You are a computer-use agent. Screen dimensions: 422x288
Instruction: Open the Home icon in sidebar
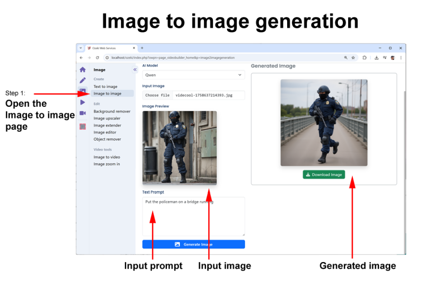coord(83,69)
